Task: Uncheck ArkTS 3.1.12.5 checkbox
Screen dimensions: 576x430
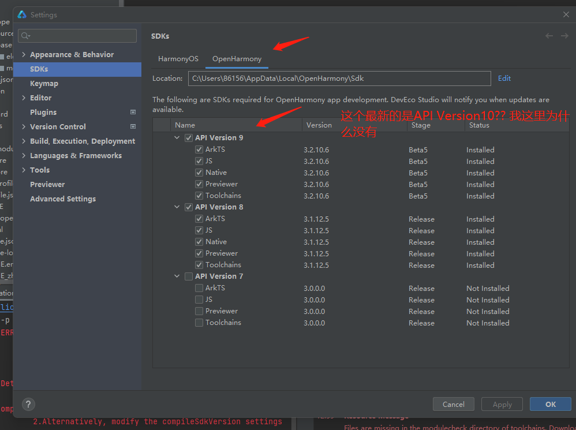Action: coord(199,219)
